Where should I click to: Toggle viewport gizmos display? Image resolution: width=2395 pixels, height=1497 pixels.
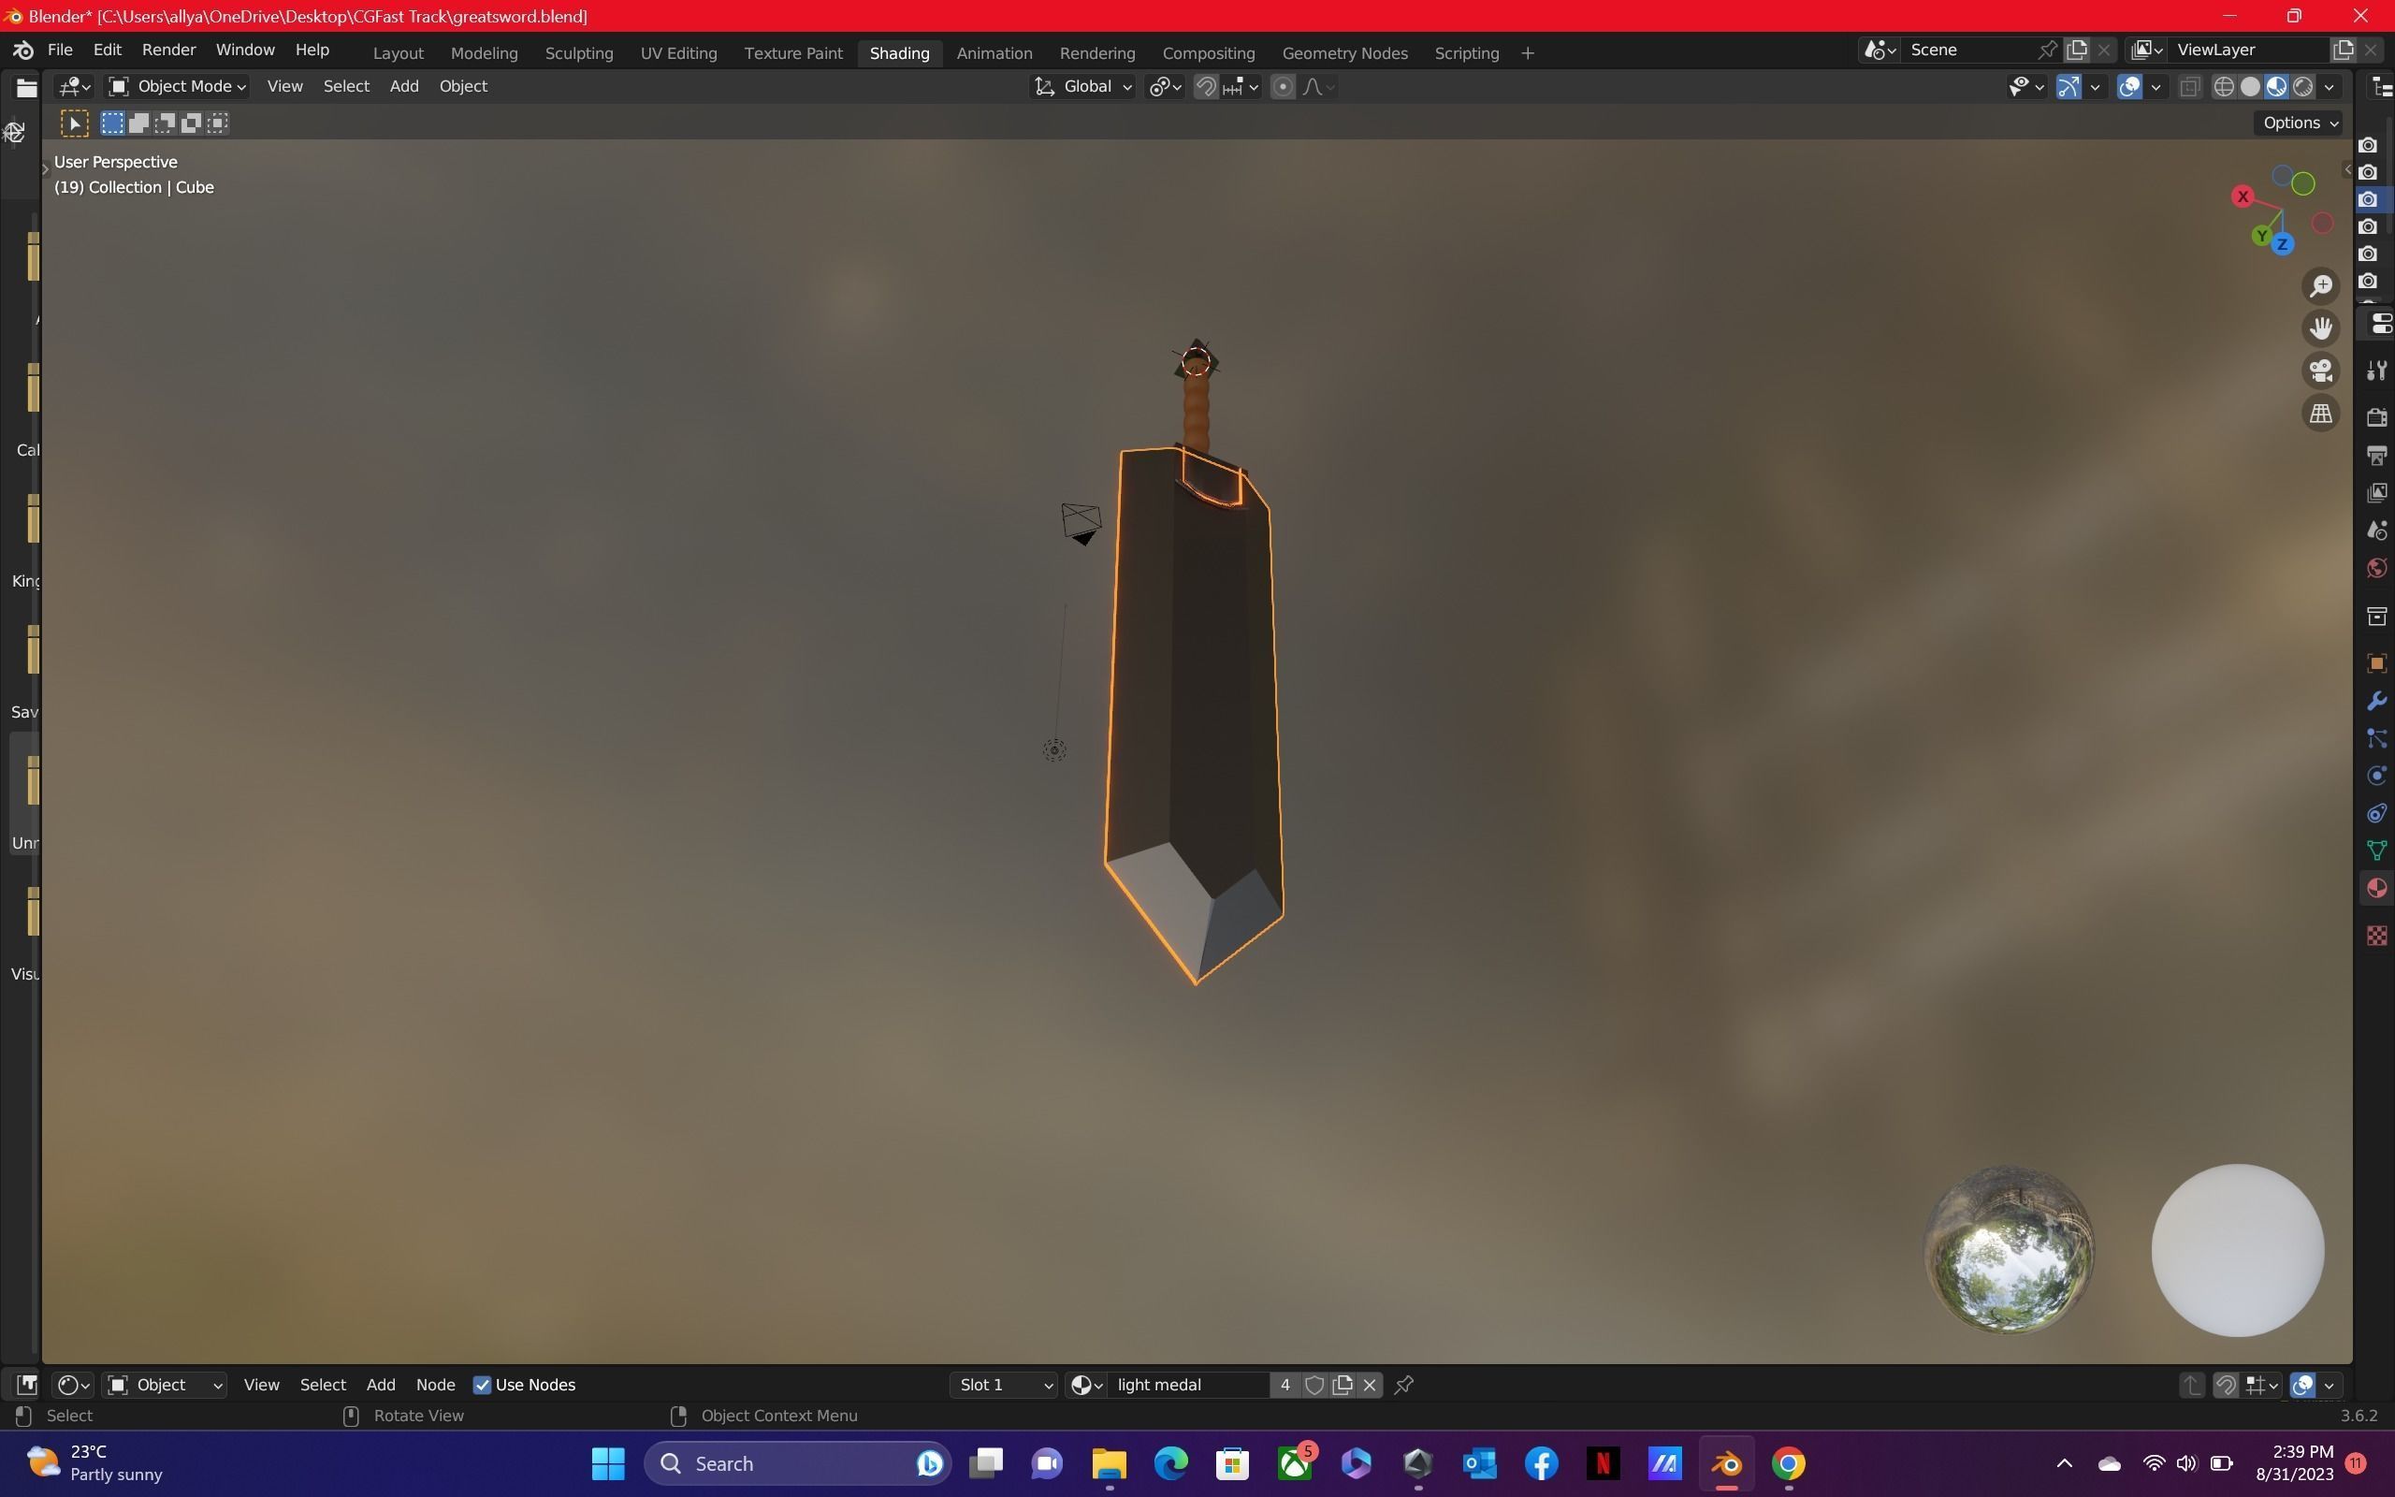[x=2068, y=87]
